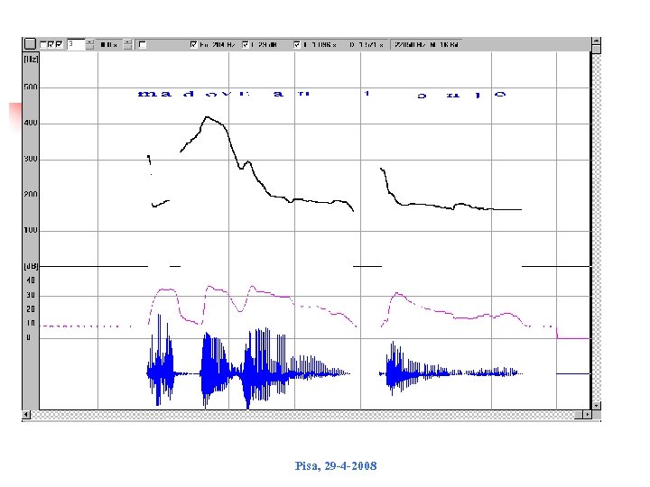
Task: Click the 'Pisa, 29-4-2008' caption
Action: (x=336, y=466)
